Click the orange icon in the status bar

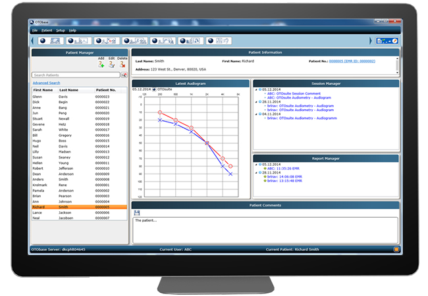(x=396, y=249)
